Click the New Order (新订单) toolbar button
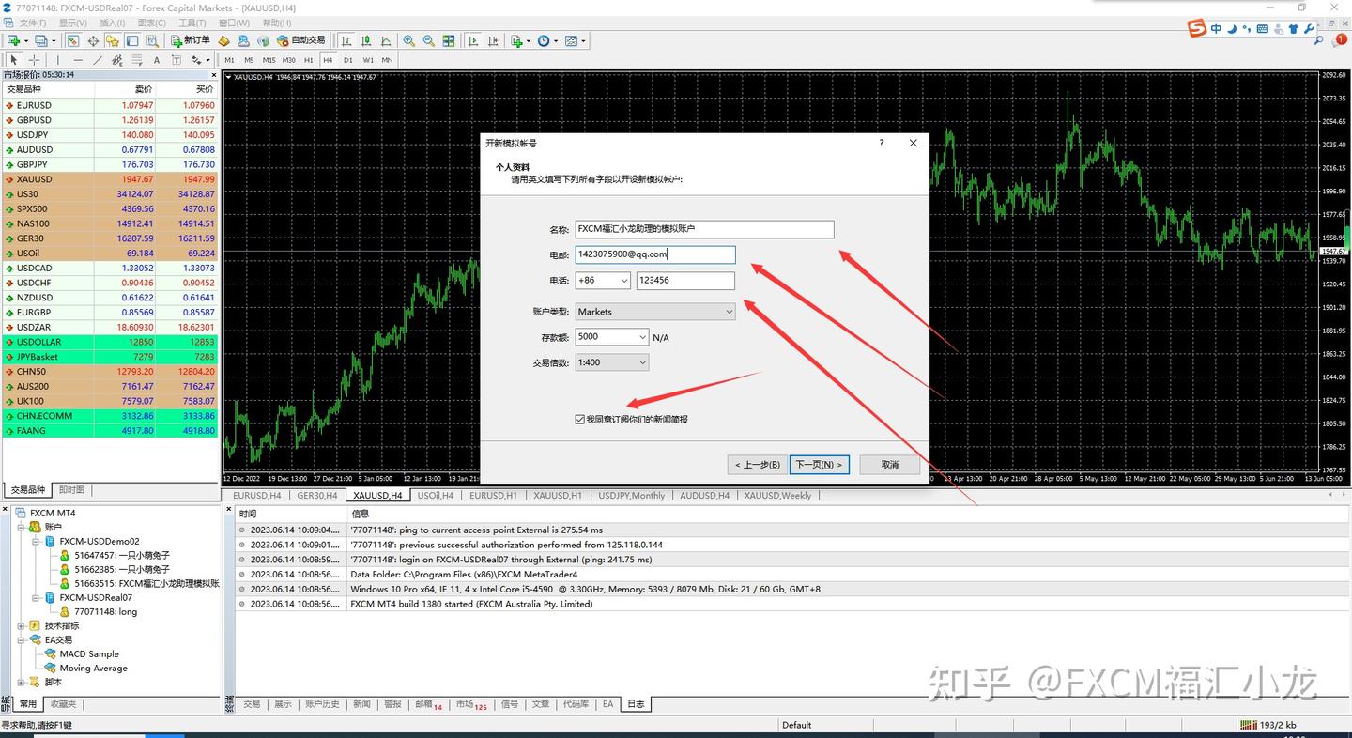The width and height of the screenshot is (1352, 738). [x=191, y=40]
